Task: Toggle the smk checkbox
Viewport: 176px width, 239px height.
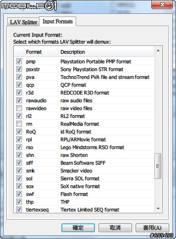Action: pyautogui.click(x=19, y=171)
